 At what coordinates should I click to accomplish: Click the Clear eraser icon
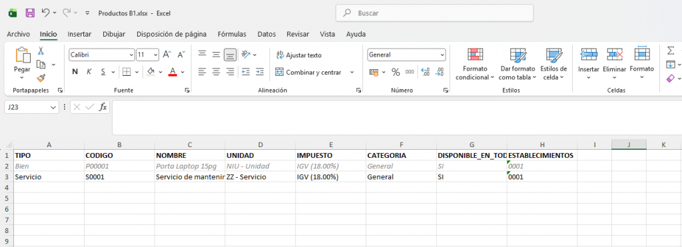point(671,79)
